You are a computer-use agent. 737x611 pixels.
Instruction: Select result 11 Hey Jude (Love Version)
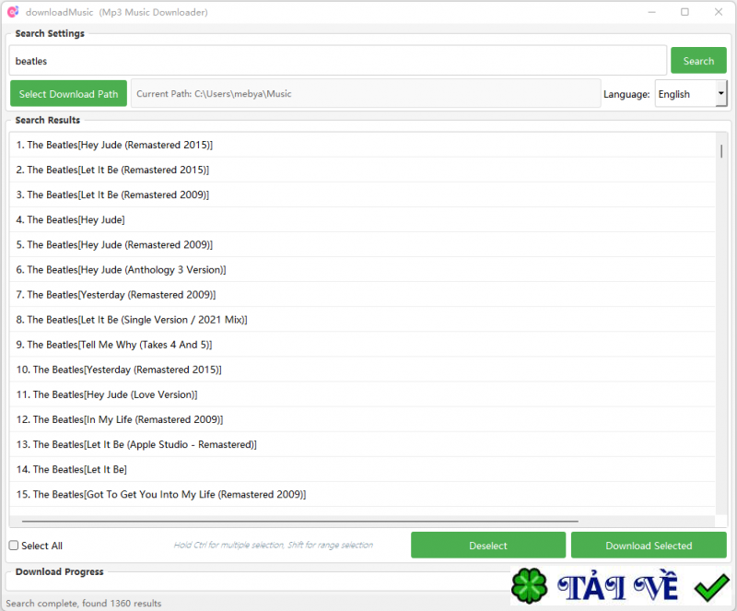coord(362,394)
